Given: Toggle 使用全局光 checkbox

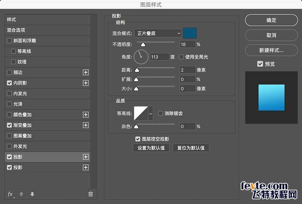Looking at the screenshot, I should tap(181, 57).
